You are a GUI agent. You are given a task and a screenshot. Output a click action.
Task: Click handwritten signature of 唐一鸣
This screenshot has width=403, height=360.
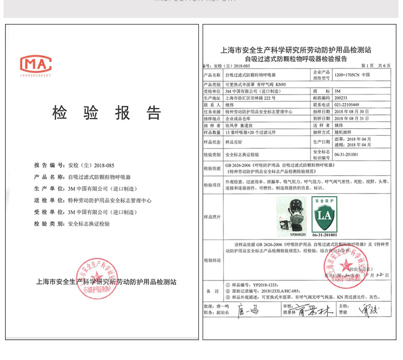[x=248, y=310]
